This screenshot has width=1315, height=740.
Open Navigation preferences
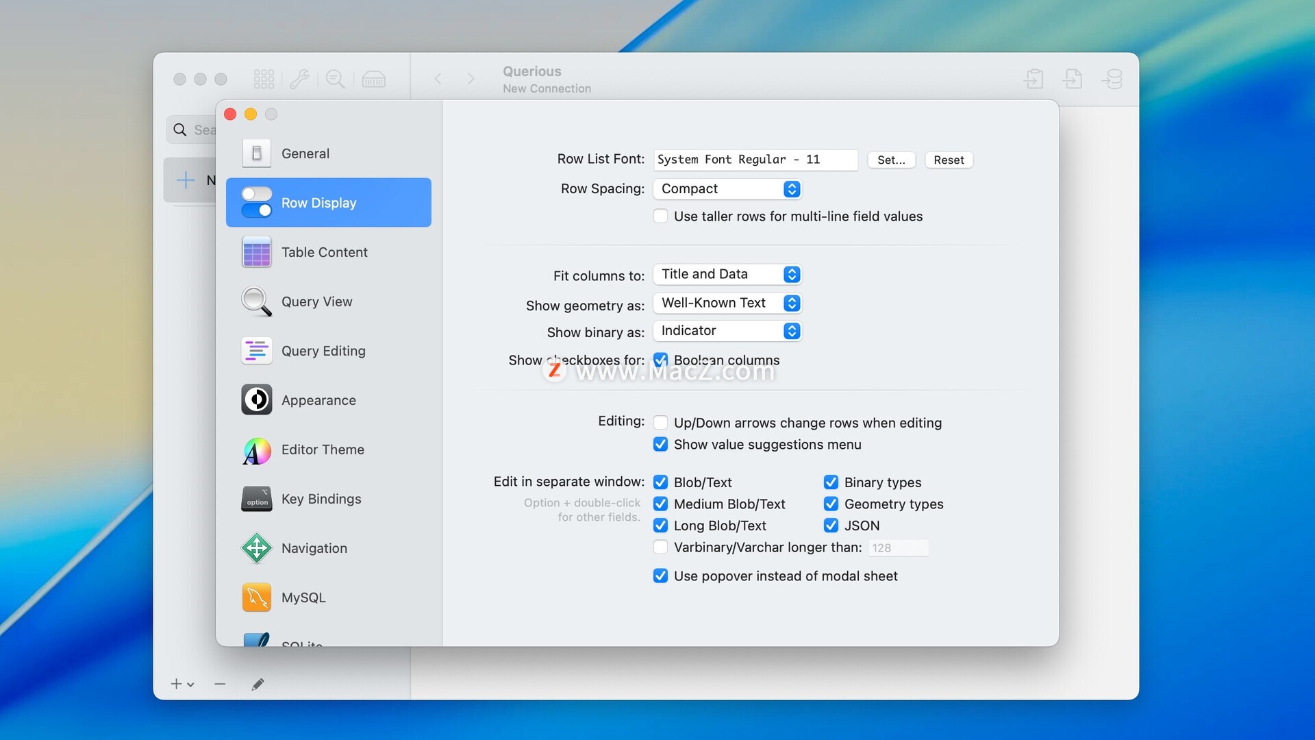tap(329, 548)
